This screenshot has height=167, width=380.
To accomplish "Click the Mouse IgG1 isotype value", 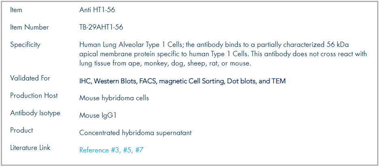I will click(98, 116).
